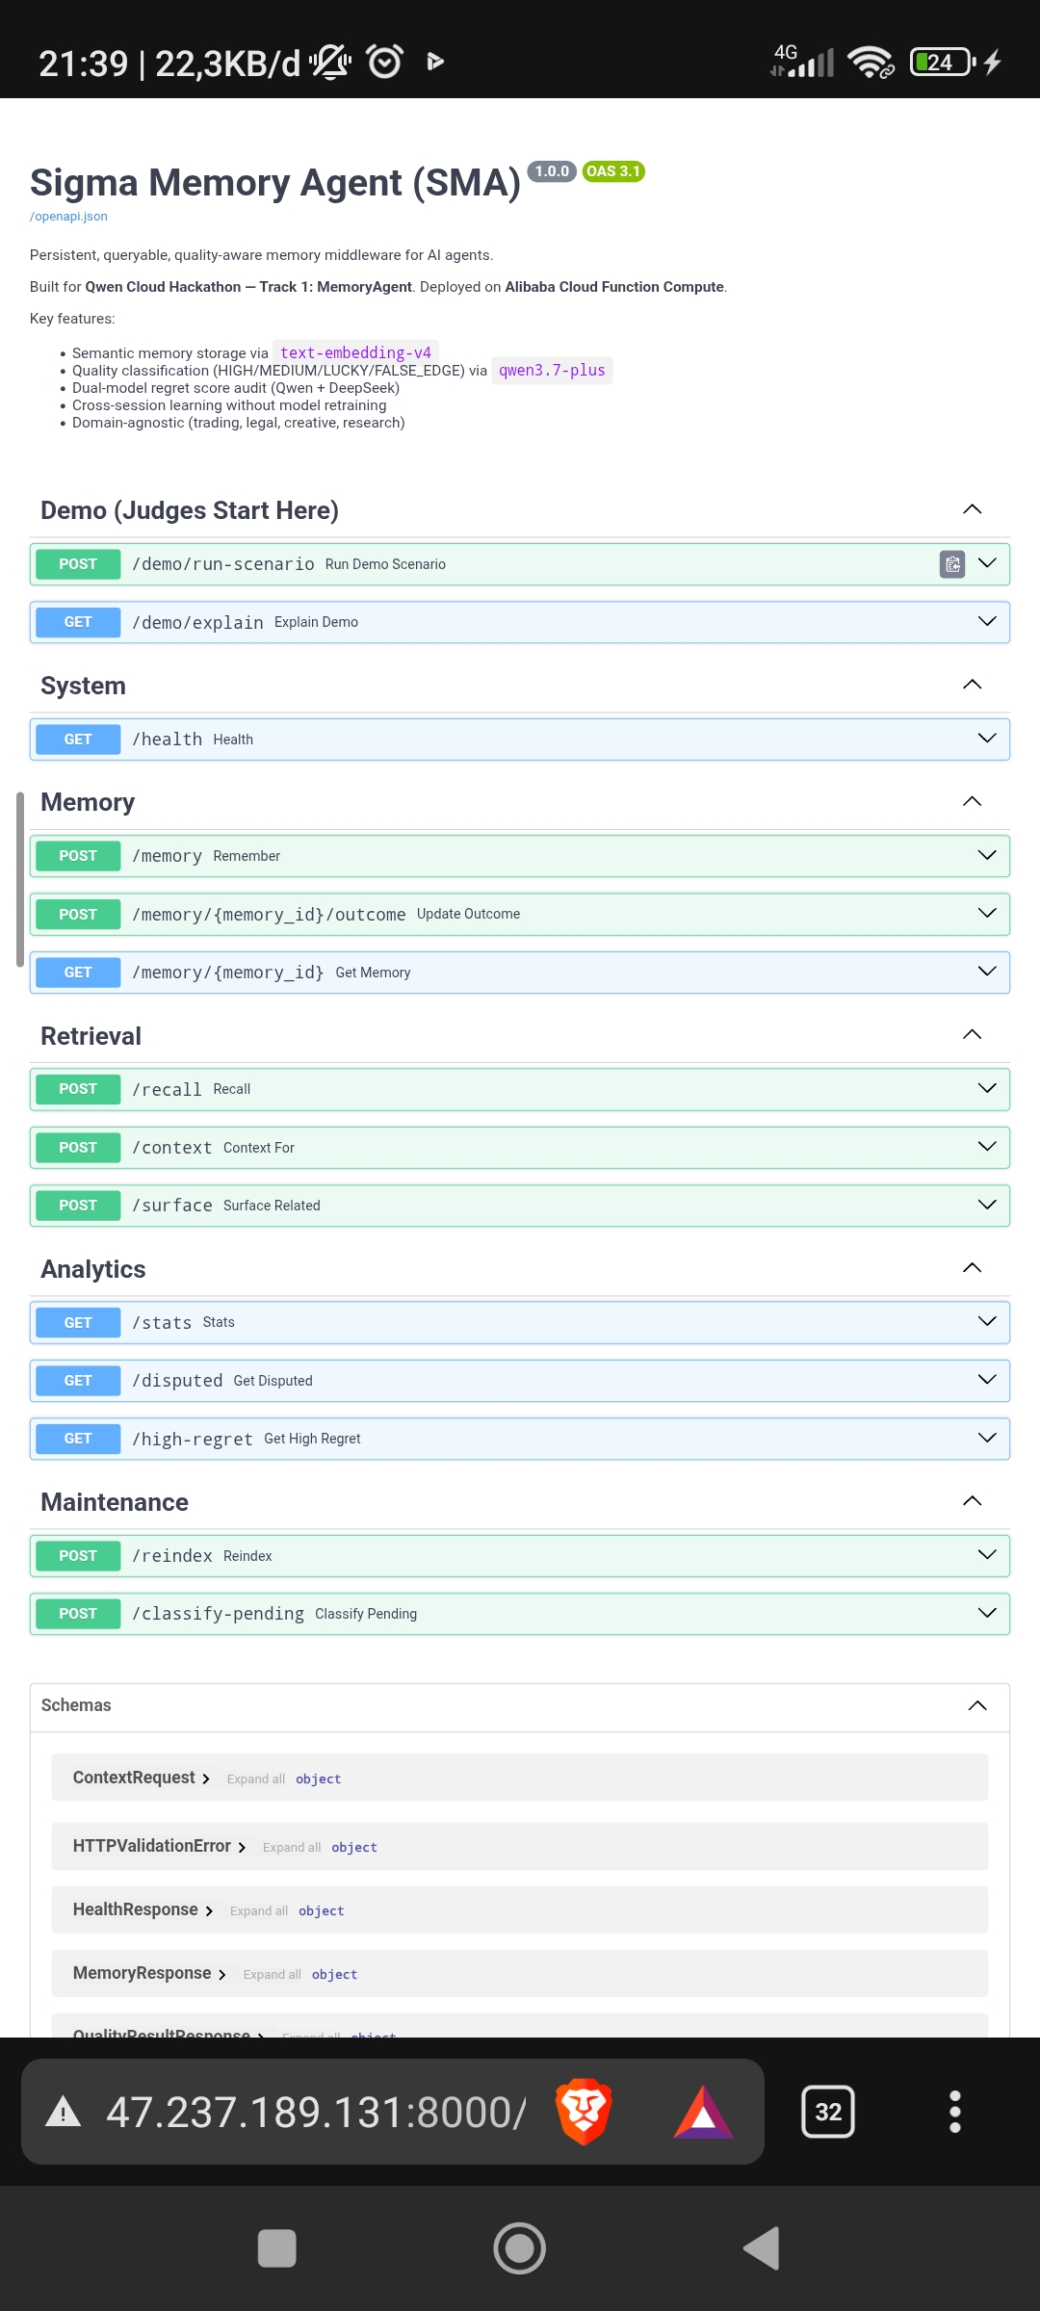Click POST badge of /classify-pending
1040x2311 pixels.
pyautogui.click(x=78, y=1614)
